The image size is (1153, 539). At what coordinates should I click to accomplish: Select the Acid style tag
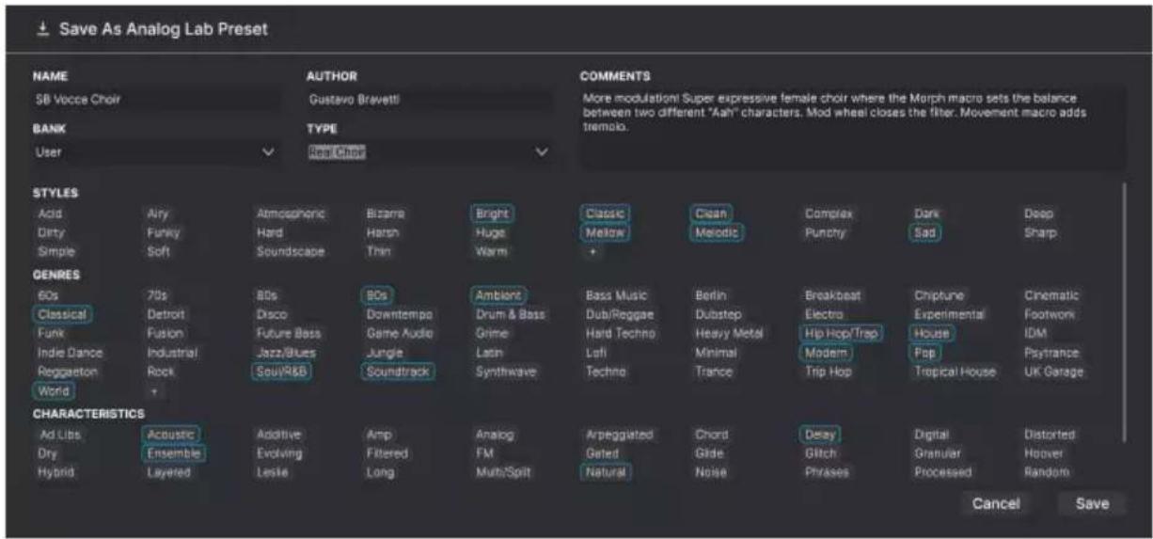click(50, 214)
